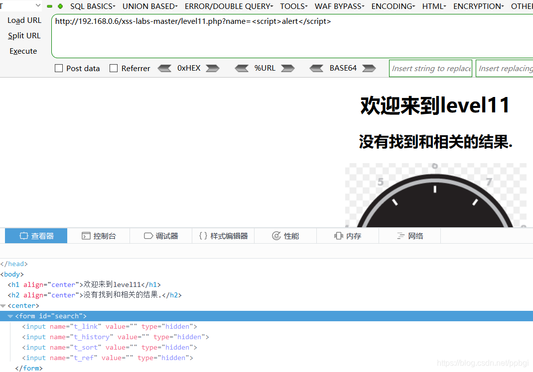Image resolution: width=533 pixels, height=372 pixels.
Task: Focus the 'Insert string to replace' field
Action: (x=430, y=68)
